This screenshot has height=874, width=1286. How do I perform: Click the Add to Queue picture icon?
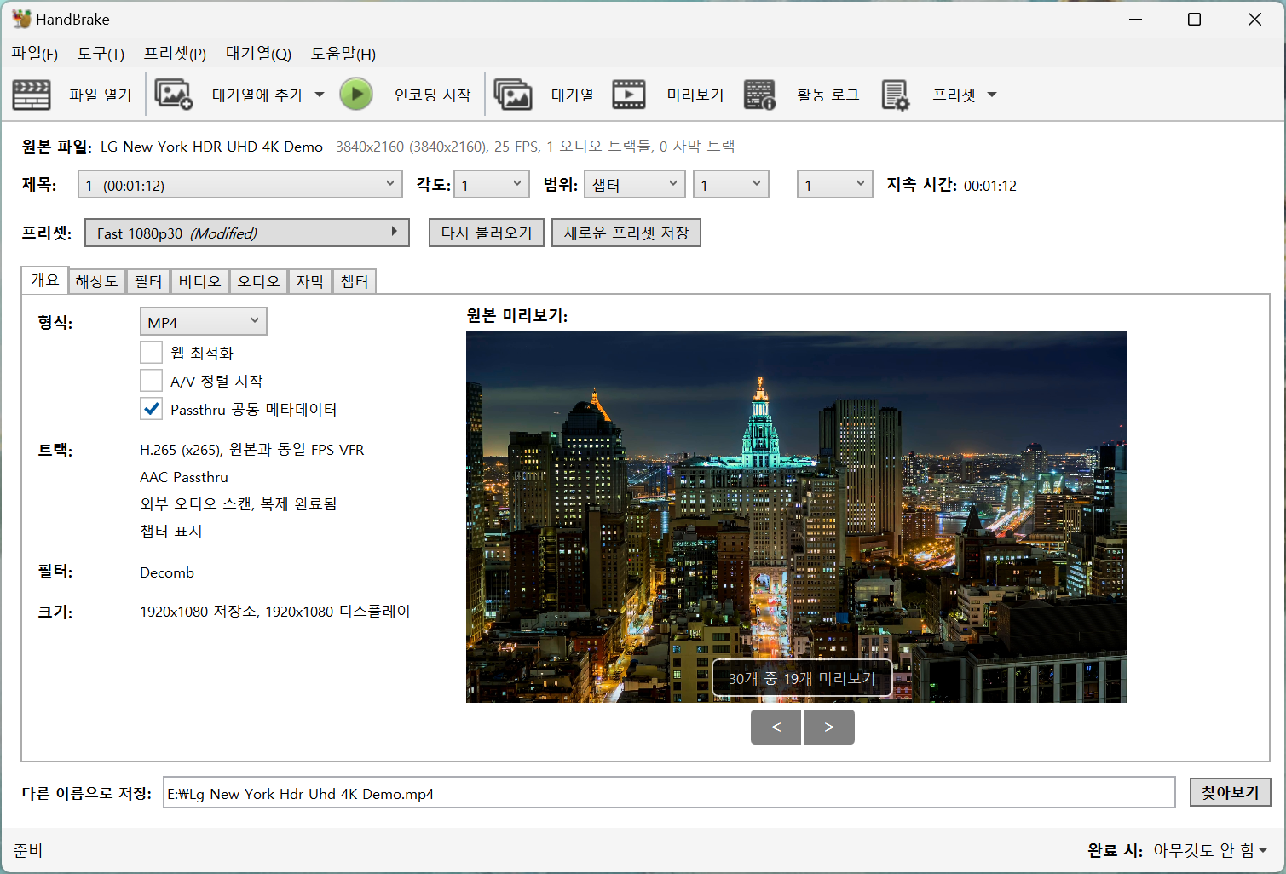[173, 95]
